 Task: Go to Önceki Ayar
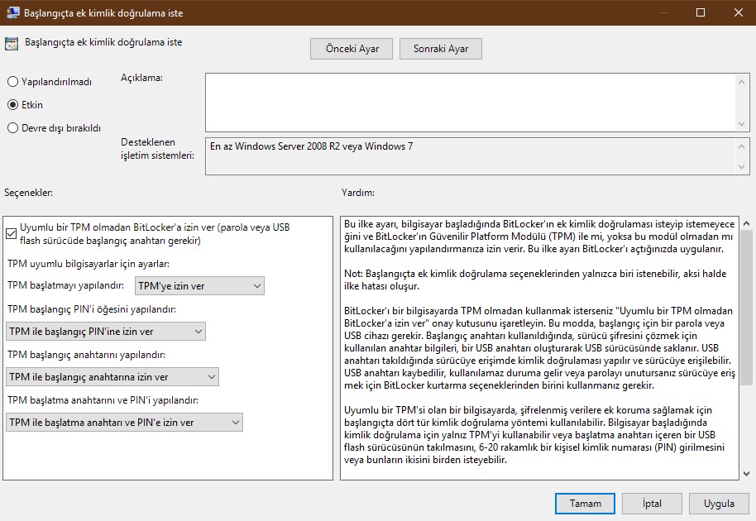[352, 49]
